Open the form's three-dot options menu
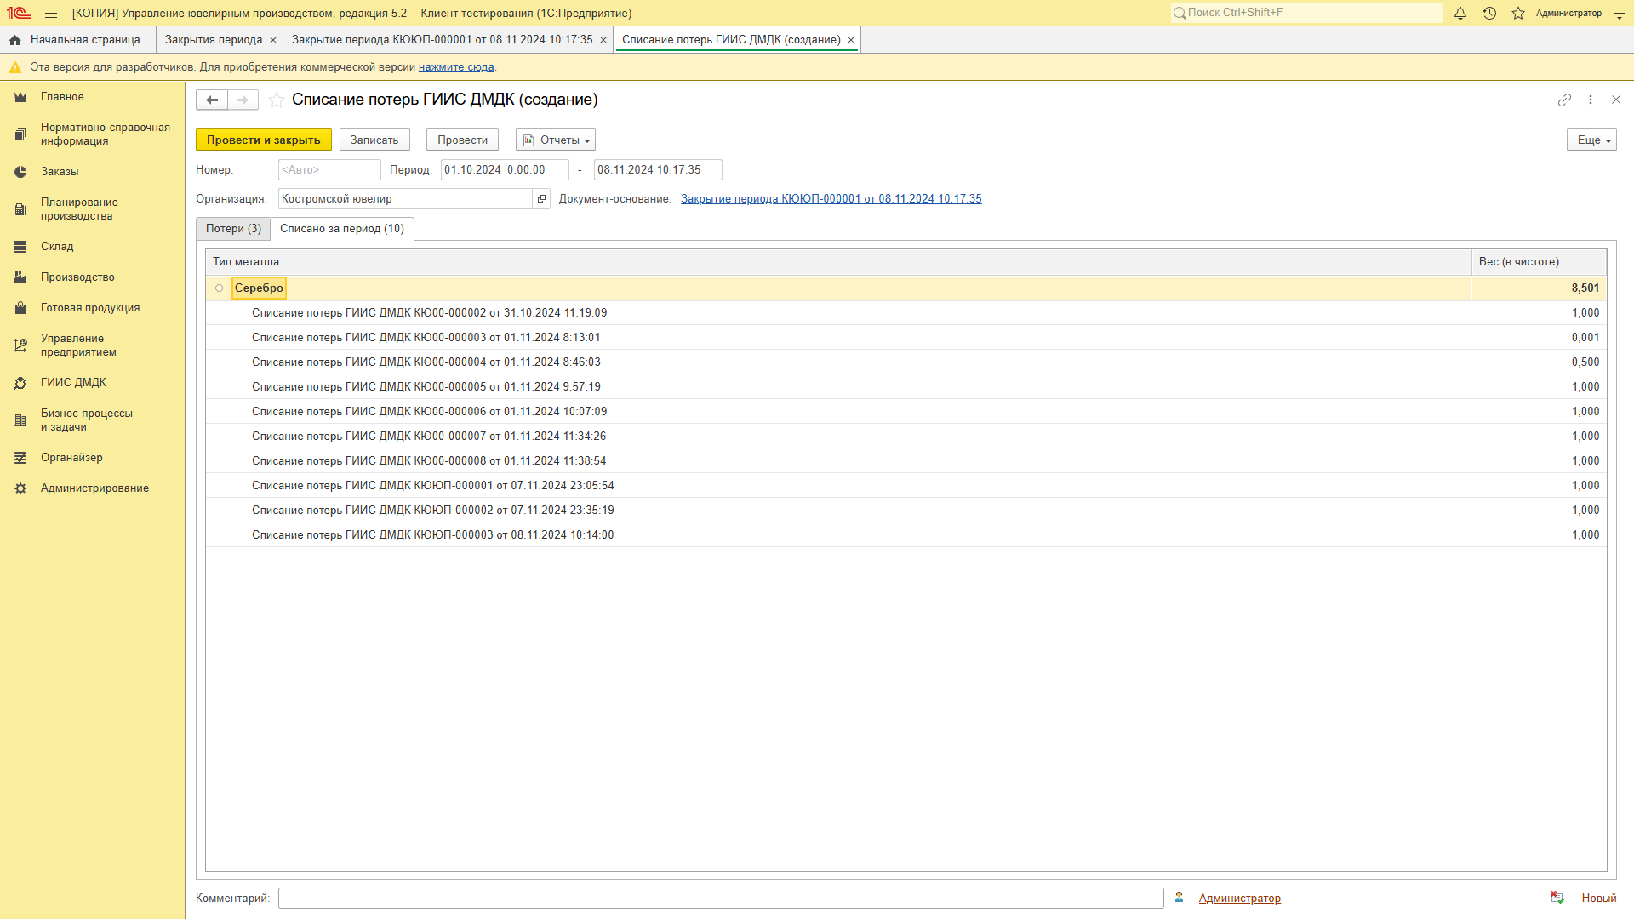 (x=1591, y=100)
